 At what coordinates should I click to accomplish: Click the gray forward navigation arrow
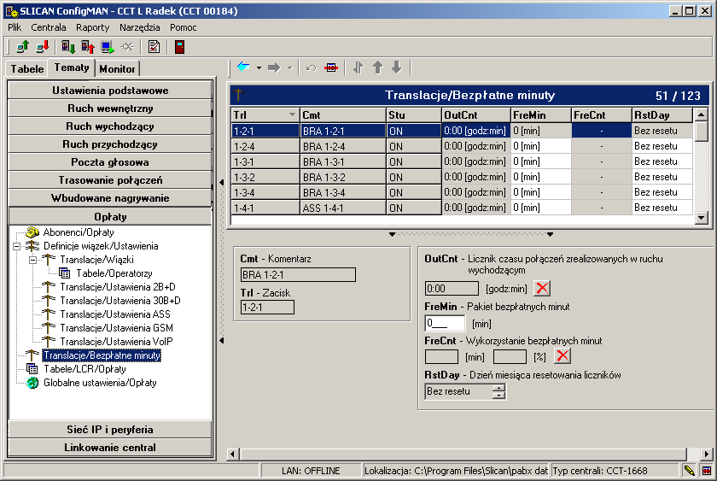(274, 67)
